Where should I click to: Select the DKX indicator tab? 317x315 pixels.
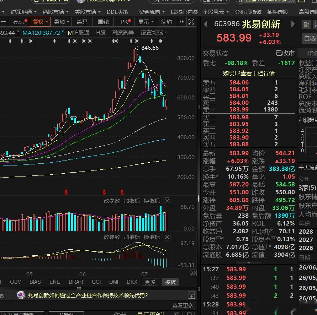[132, 282]
